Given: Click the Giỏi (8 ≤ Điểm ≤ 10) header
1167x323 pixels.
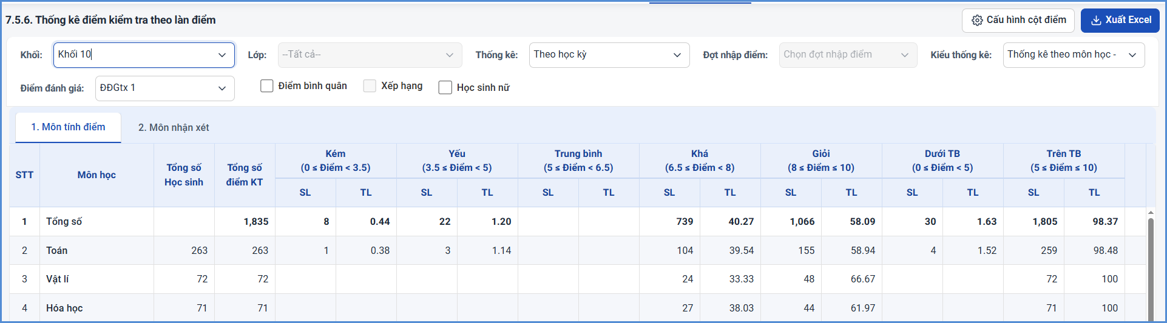Looking at the screenshot, I should point(821,161).
